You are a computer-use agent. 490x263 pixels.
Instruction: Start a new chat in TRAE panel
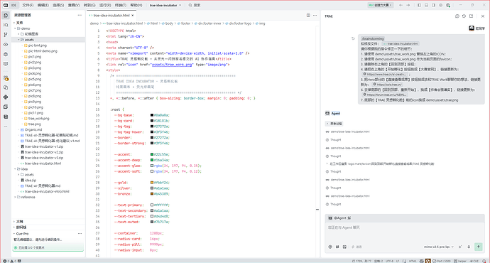click(457, 16)
